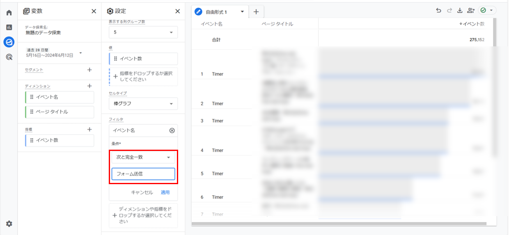Open the セルタイプ dropdown 棒グラフ
The image size is (509, 235).
click(x=143, y=104)
